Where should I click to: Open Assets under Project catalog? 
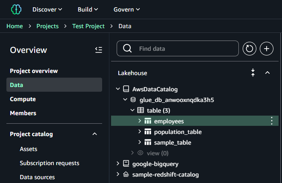29,149
